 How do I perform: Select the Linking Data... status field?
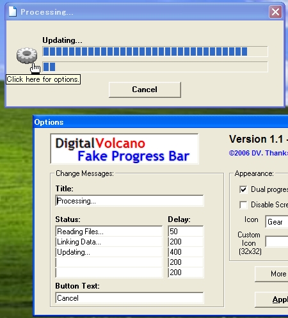(x=109, y=242)
